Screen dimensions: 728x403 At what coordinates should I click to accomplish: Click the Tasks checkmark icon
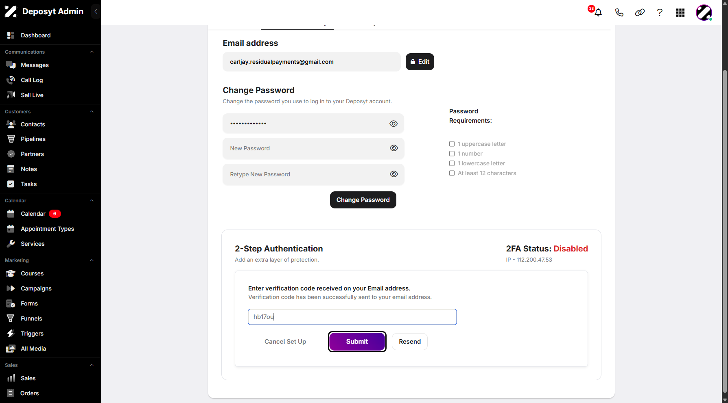coord(11,184)
